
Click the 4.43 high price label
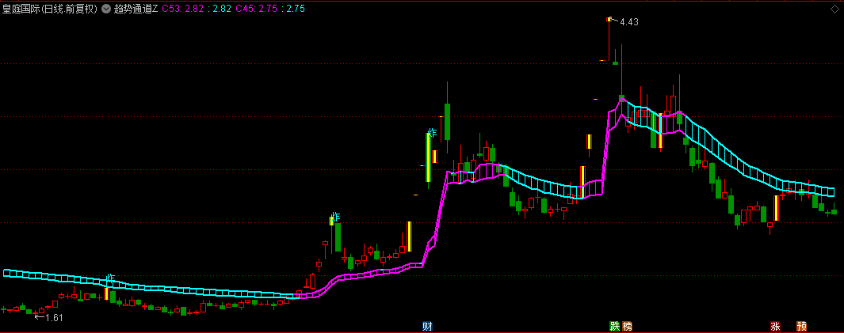629,22
